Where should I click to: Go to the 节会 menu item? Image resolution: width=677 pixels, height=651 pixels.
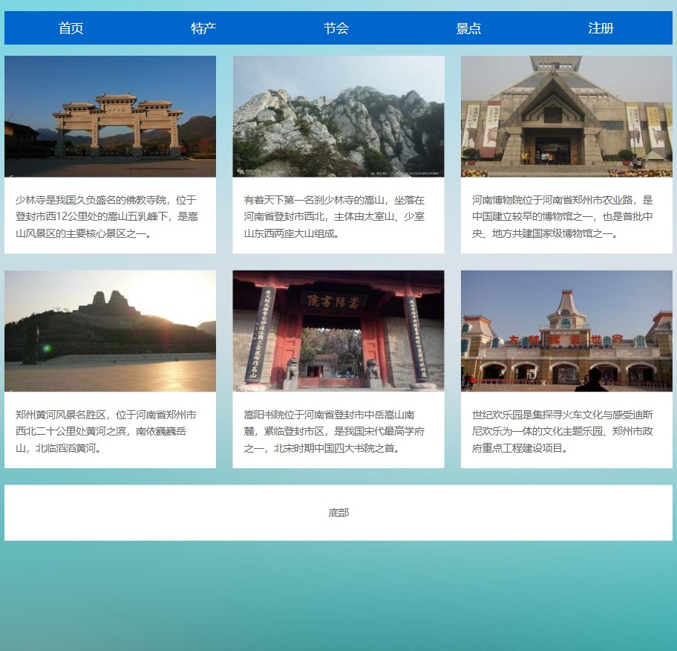point(336,28)
